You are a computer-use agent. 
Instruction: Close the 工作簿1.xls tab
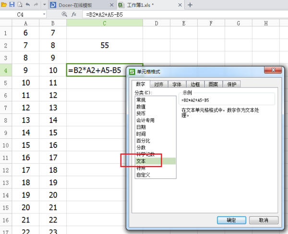pos(180,5)
